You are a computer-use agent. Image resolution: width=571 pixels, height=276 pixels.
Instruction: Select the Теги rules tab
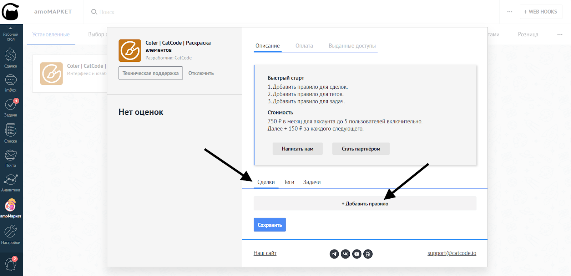(289, 182)
